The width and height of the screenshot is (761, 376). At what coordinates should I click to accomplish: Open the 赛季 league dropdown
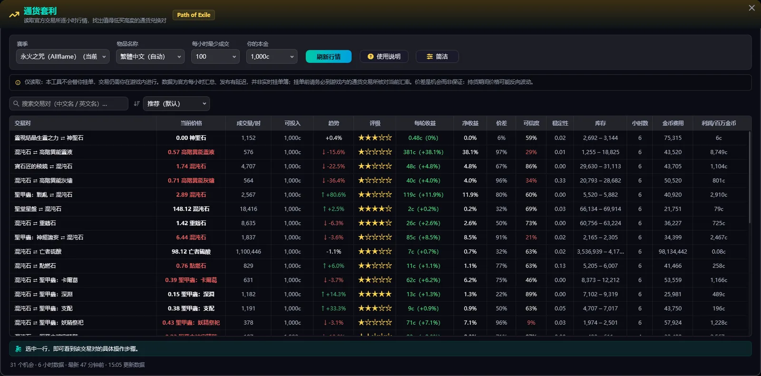63,57
